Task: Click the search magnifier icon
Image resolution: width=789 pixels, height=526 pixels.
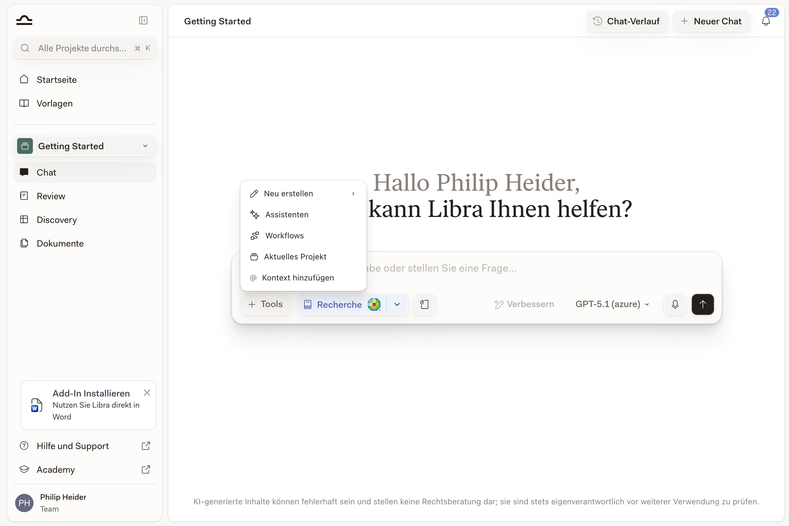Action: click(x=25, y=48)
